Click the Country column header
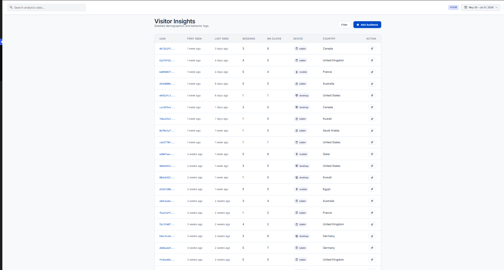 tap(329, 39)
